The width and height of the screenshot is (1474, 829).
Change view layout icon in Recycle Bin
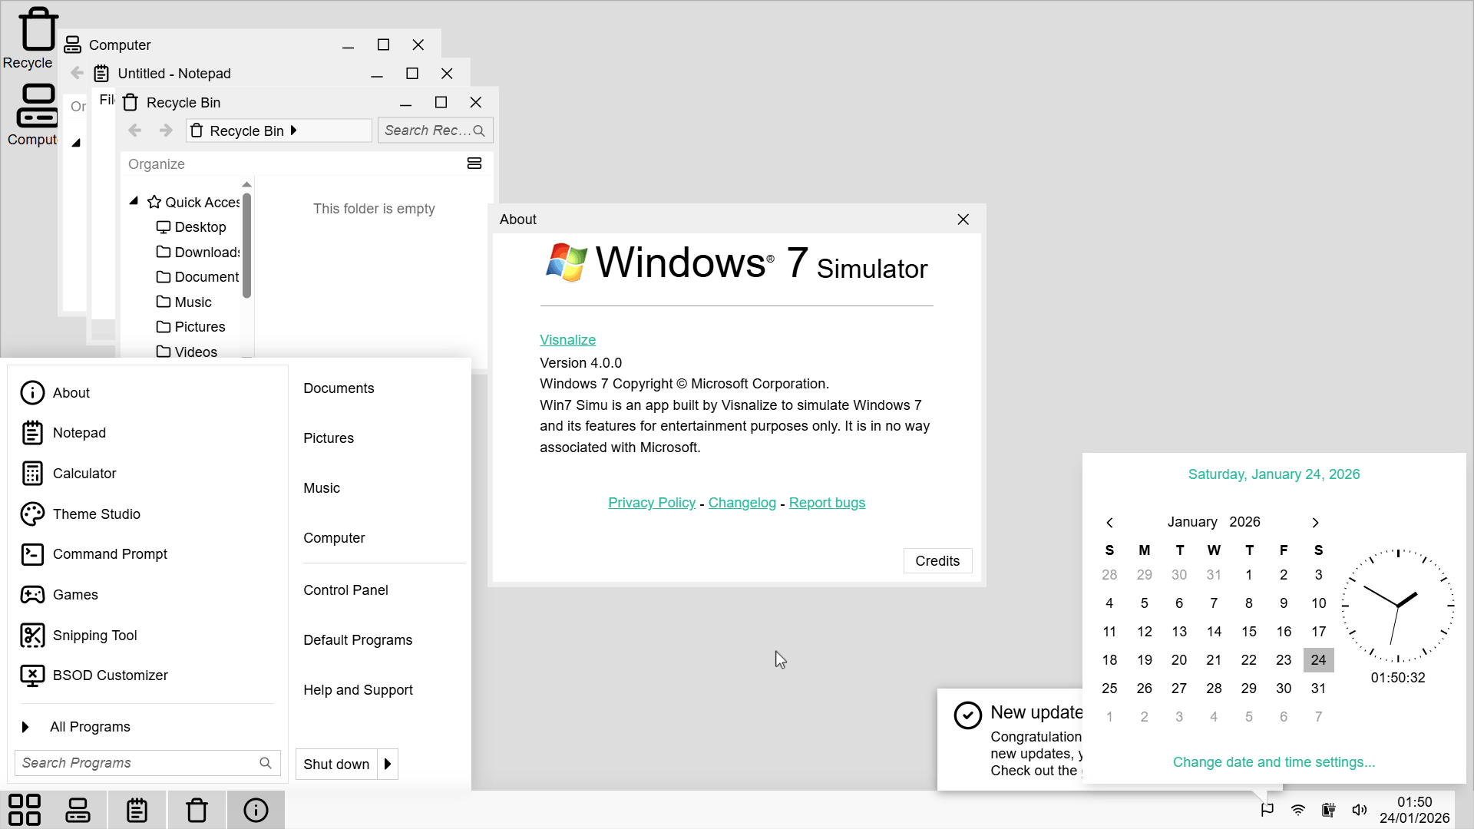[x=474, y=163]
